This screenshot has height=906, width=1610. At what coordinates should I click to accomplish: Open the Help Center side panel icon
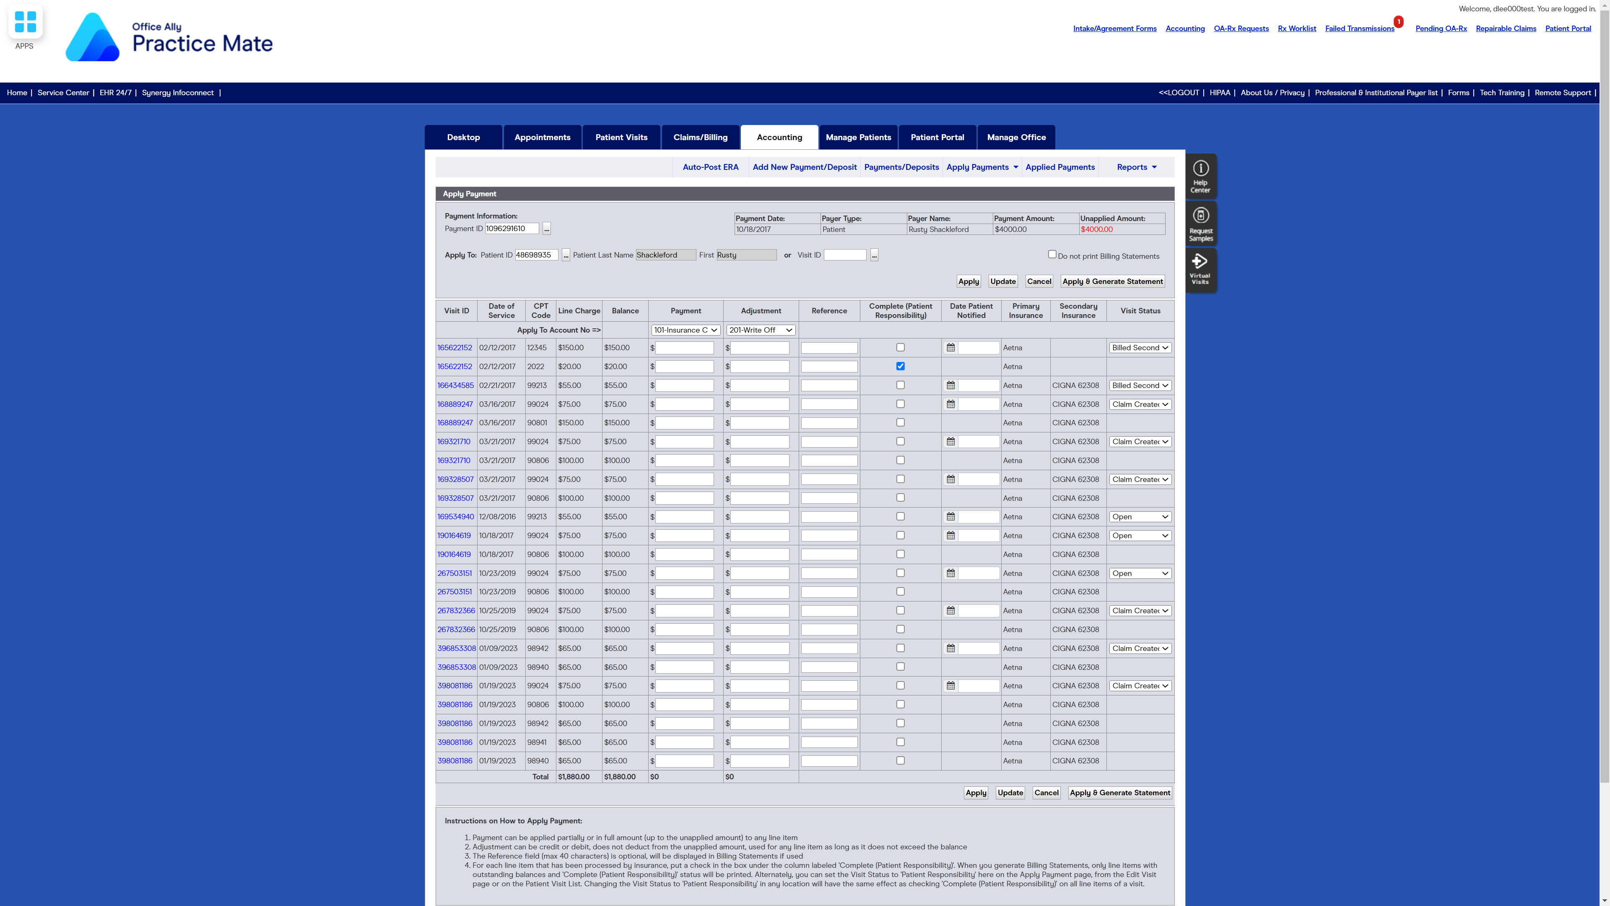tap(1200, 176)
